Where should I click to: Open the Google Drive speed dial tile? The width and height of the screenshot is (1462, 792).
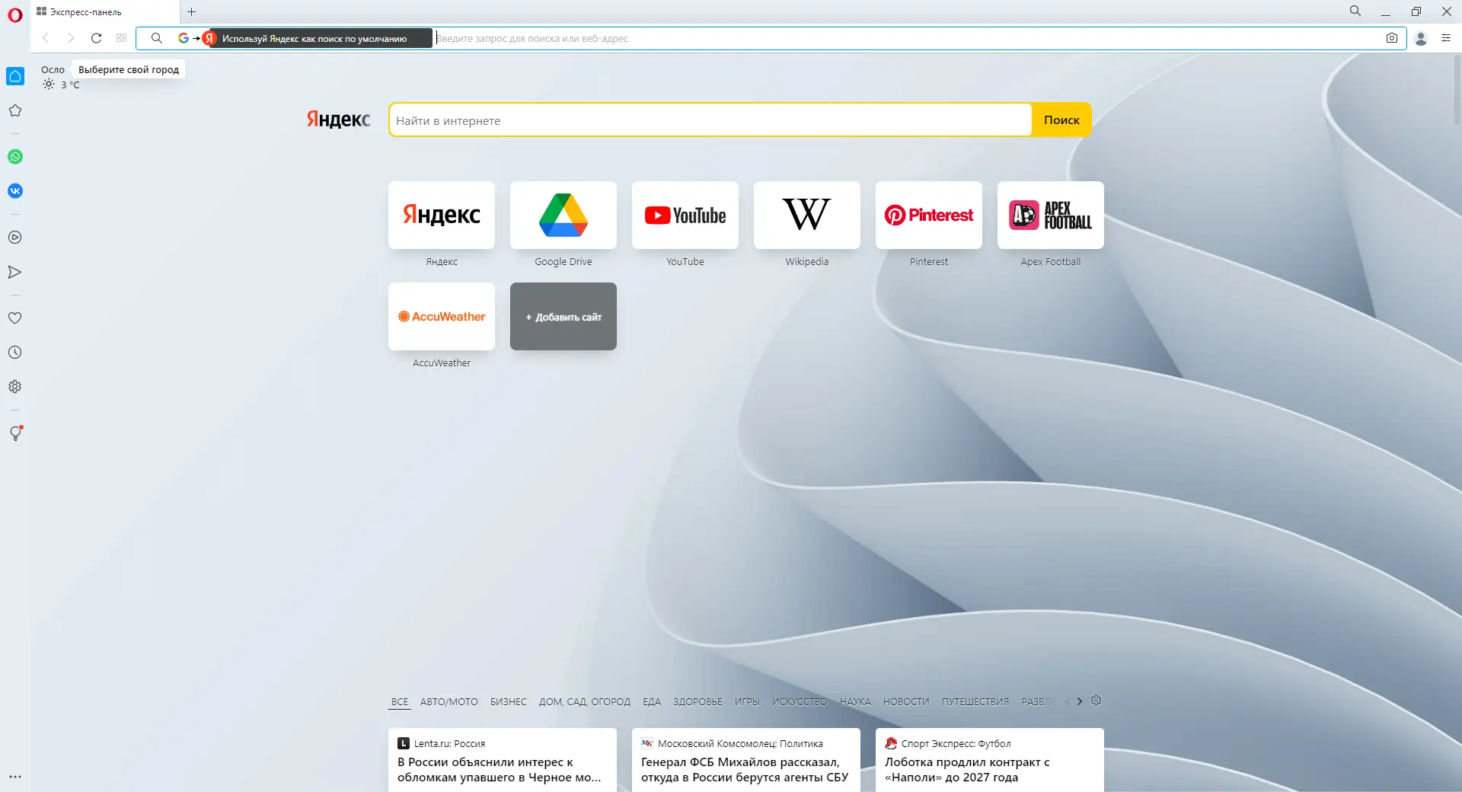pos(563,215)
